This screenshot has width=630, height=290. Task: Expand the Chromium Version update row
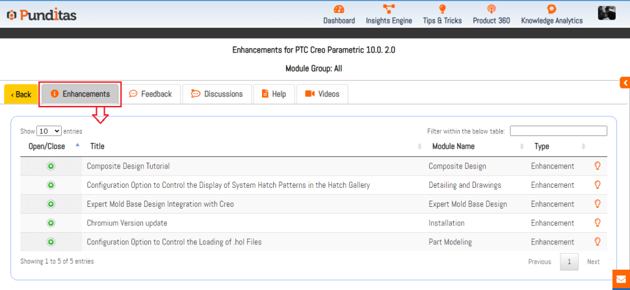click(51, 223)
